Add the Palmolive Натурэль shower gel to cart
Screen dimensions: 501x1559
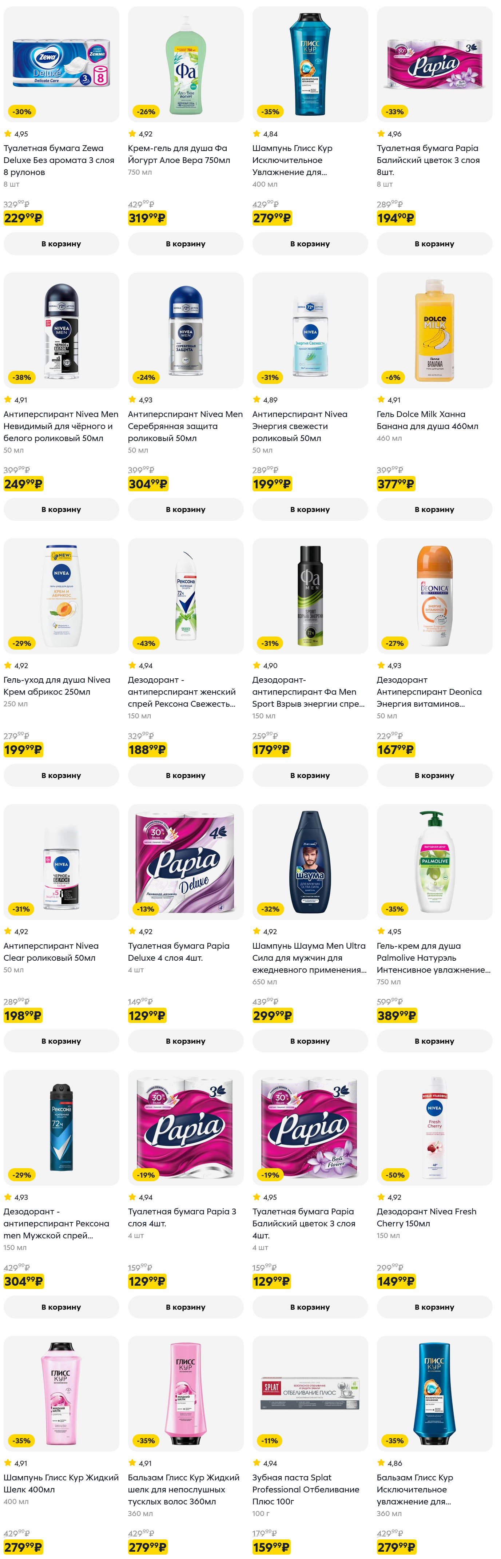coord(434,1041)
